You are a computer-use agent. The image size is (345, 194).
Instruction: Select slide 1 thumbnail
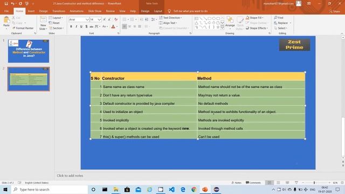[x=29, y=51]
